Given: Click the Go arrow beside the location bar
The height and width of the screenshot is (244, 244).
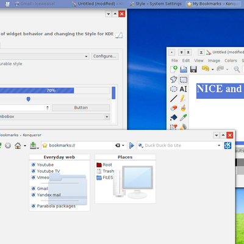Looking at the screenshot, I should tap(132, 145).
